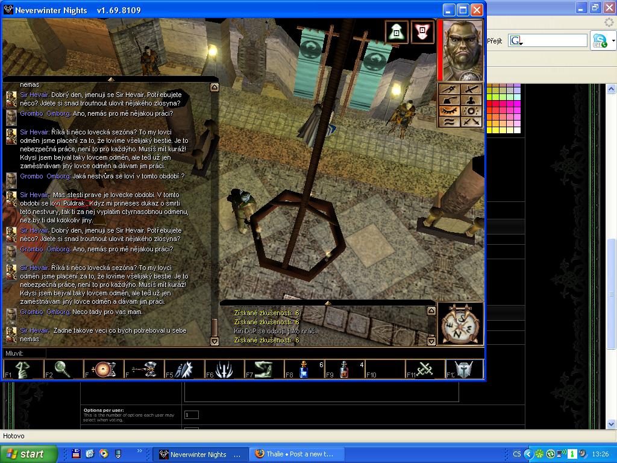Click the crossed swords icon in the F11 slot
617x463 pixels.
pyautogui.click(x=425, y=370)
